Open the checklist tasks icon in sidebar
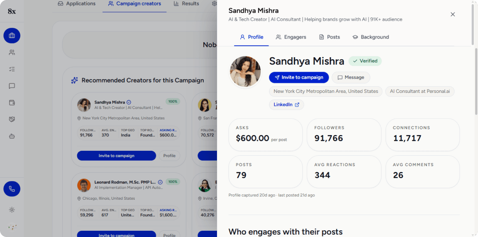Viewport: 478px width, 237px height. click(x=12, y=69)
